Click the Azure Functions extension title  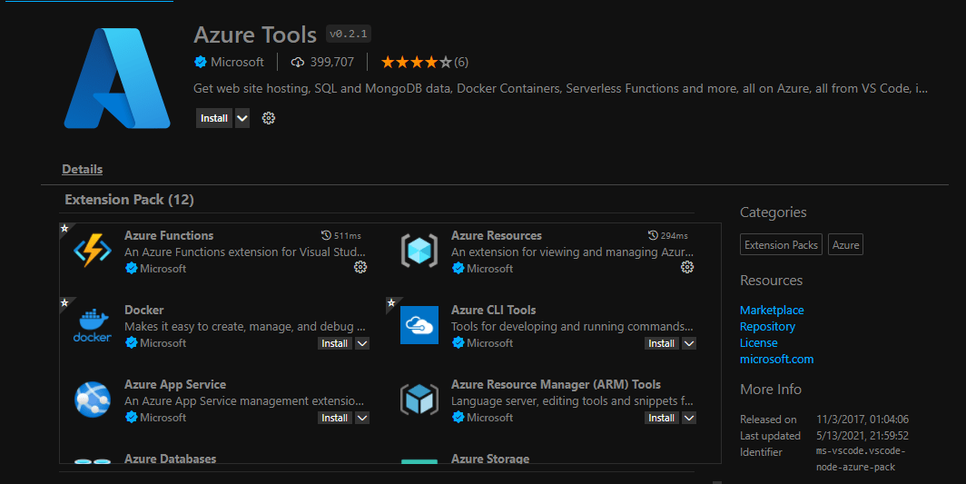(169, 235)
